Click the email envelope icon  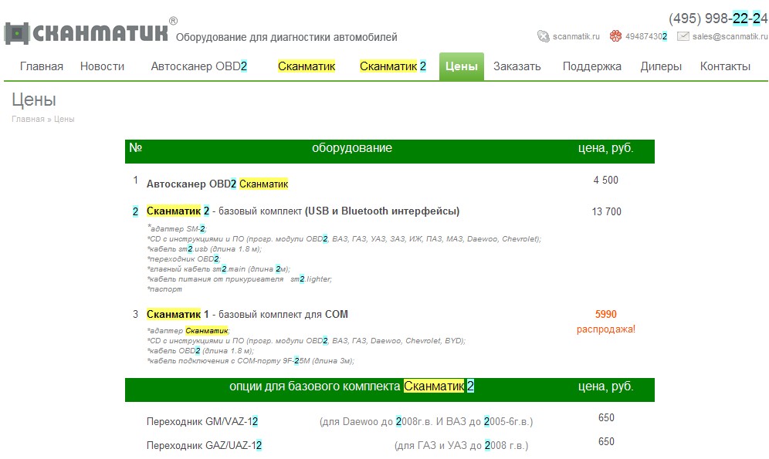point(683,36)
